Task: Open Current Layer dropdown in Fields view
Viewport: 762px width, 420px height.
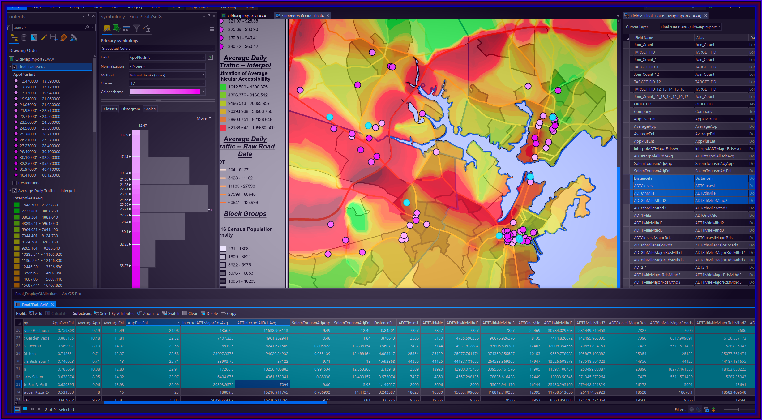Action: 691,27
